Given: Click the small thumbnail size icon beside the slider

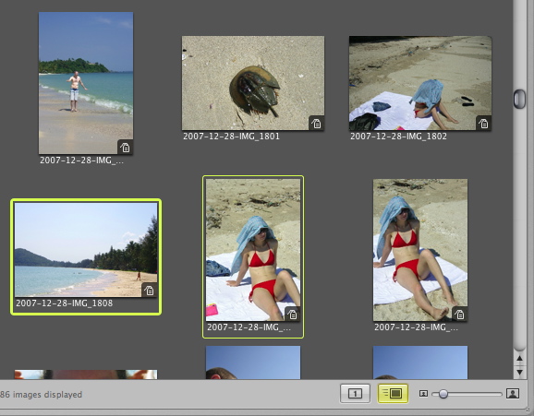Looking at the screenshot, I should [423, 394].
